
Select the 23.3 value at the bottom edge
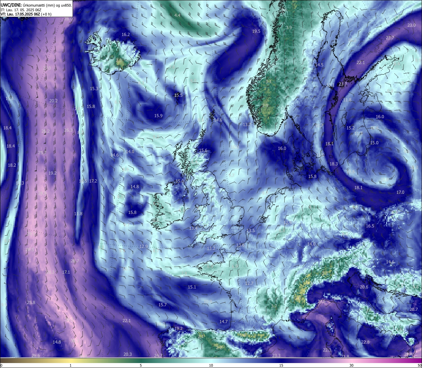tap(276, 355)
